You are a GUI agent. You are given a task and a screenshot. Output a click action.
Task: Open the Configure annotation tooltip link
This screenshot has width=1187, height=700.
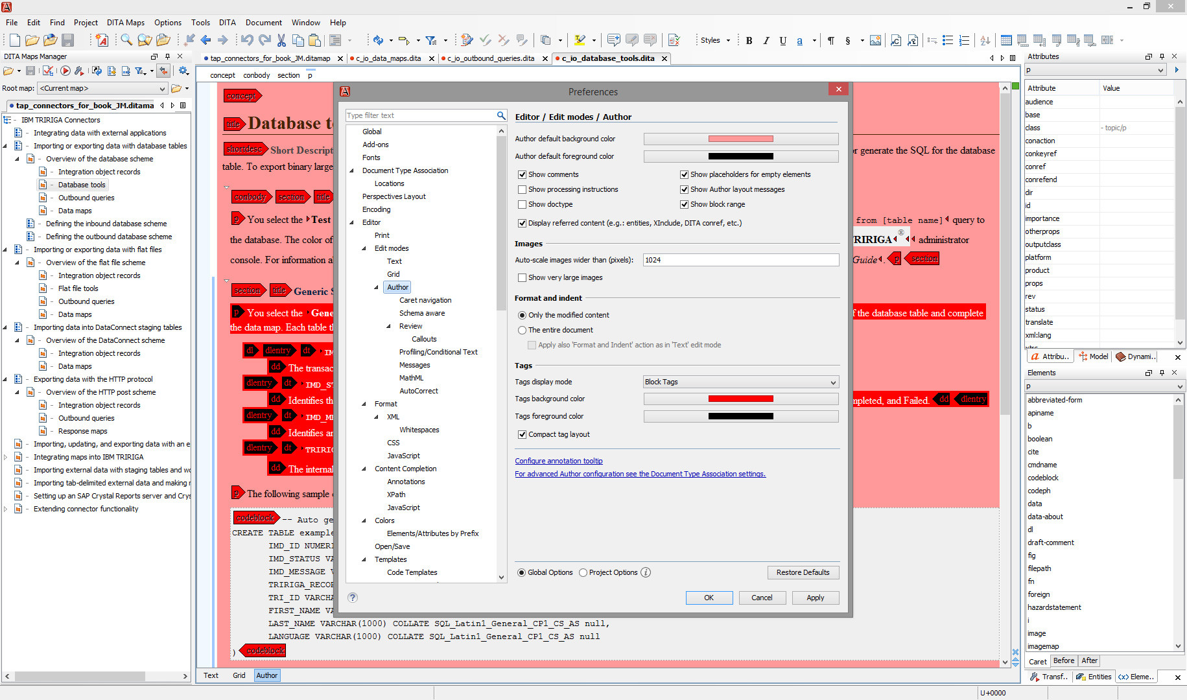click(559, 461)
